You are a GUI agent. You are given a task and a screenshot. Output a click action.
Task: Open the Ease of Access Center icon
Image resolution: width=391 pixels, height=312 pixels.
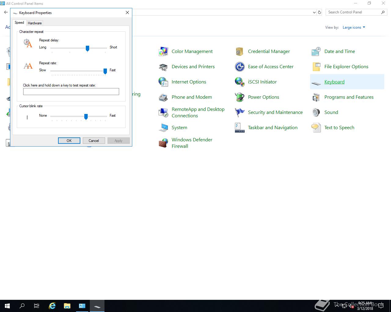pos(239,67)
